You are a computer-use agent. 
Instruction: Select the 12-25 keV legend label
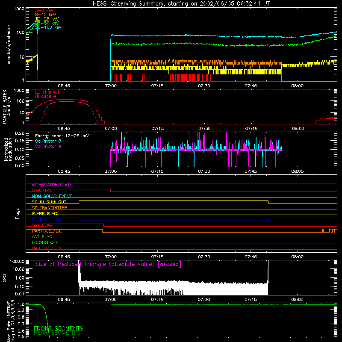(47, 19)
